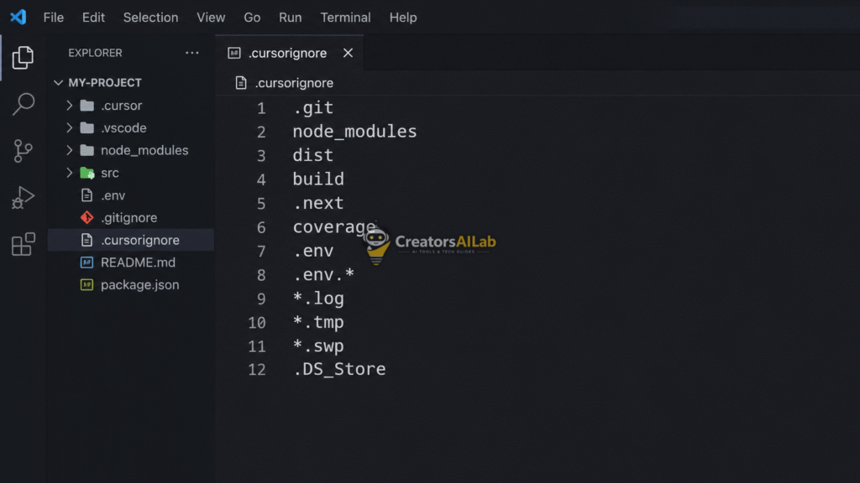Click the EXPLORER panel title
Viewport: 860px width, 483px height.
pos(95,53)
